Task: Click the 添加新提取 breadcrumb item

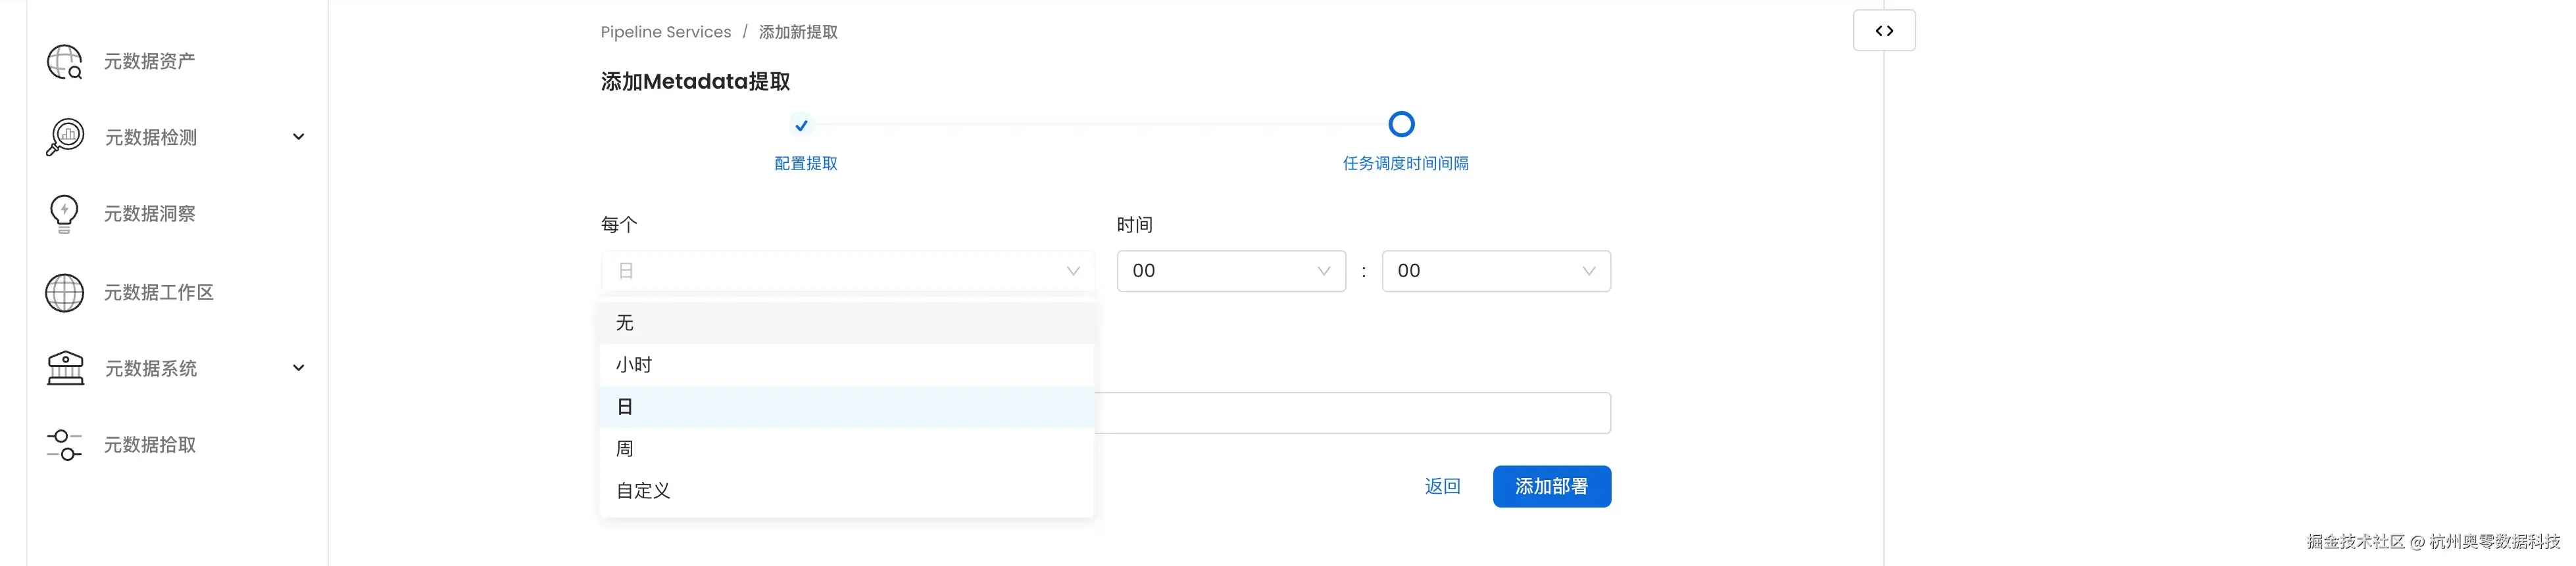Action: pyautogui.click(x=798, y=31)
